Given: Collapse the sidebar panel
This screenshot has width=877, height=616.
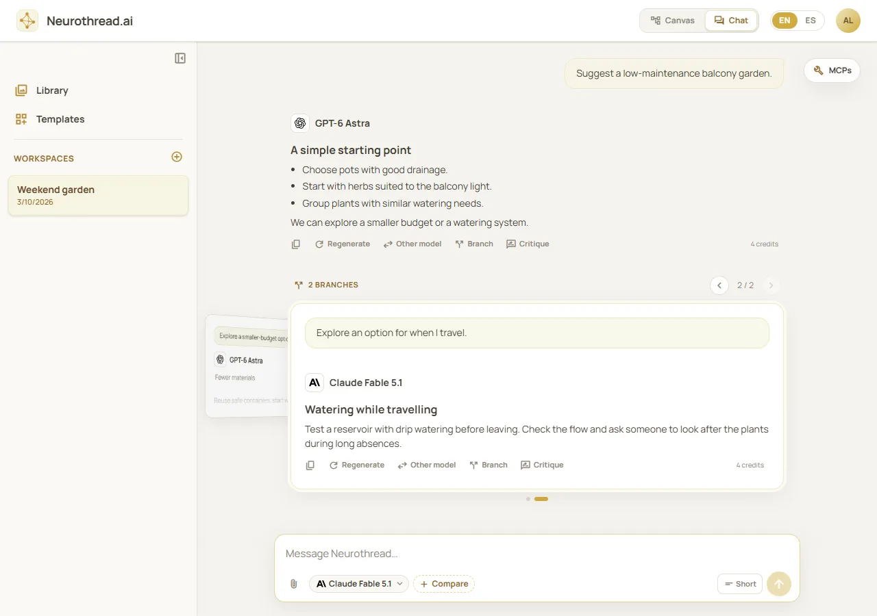Looking at the screenshot, I should [x=180, y=58].
